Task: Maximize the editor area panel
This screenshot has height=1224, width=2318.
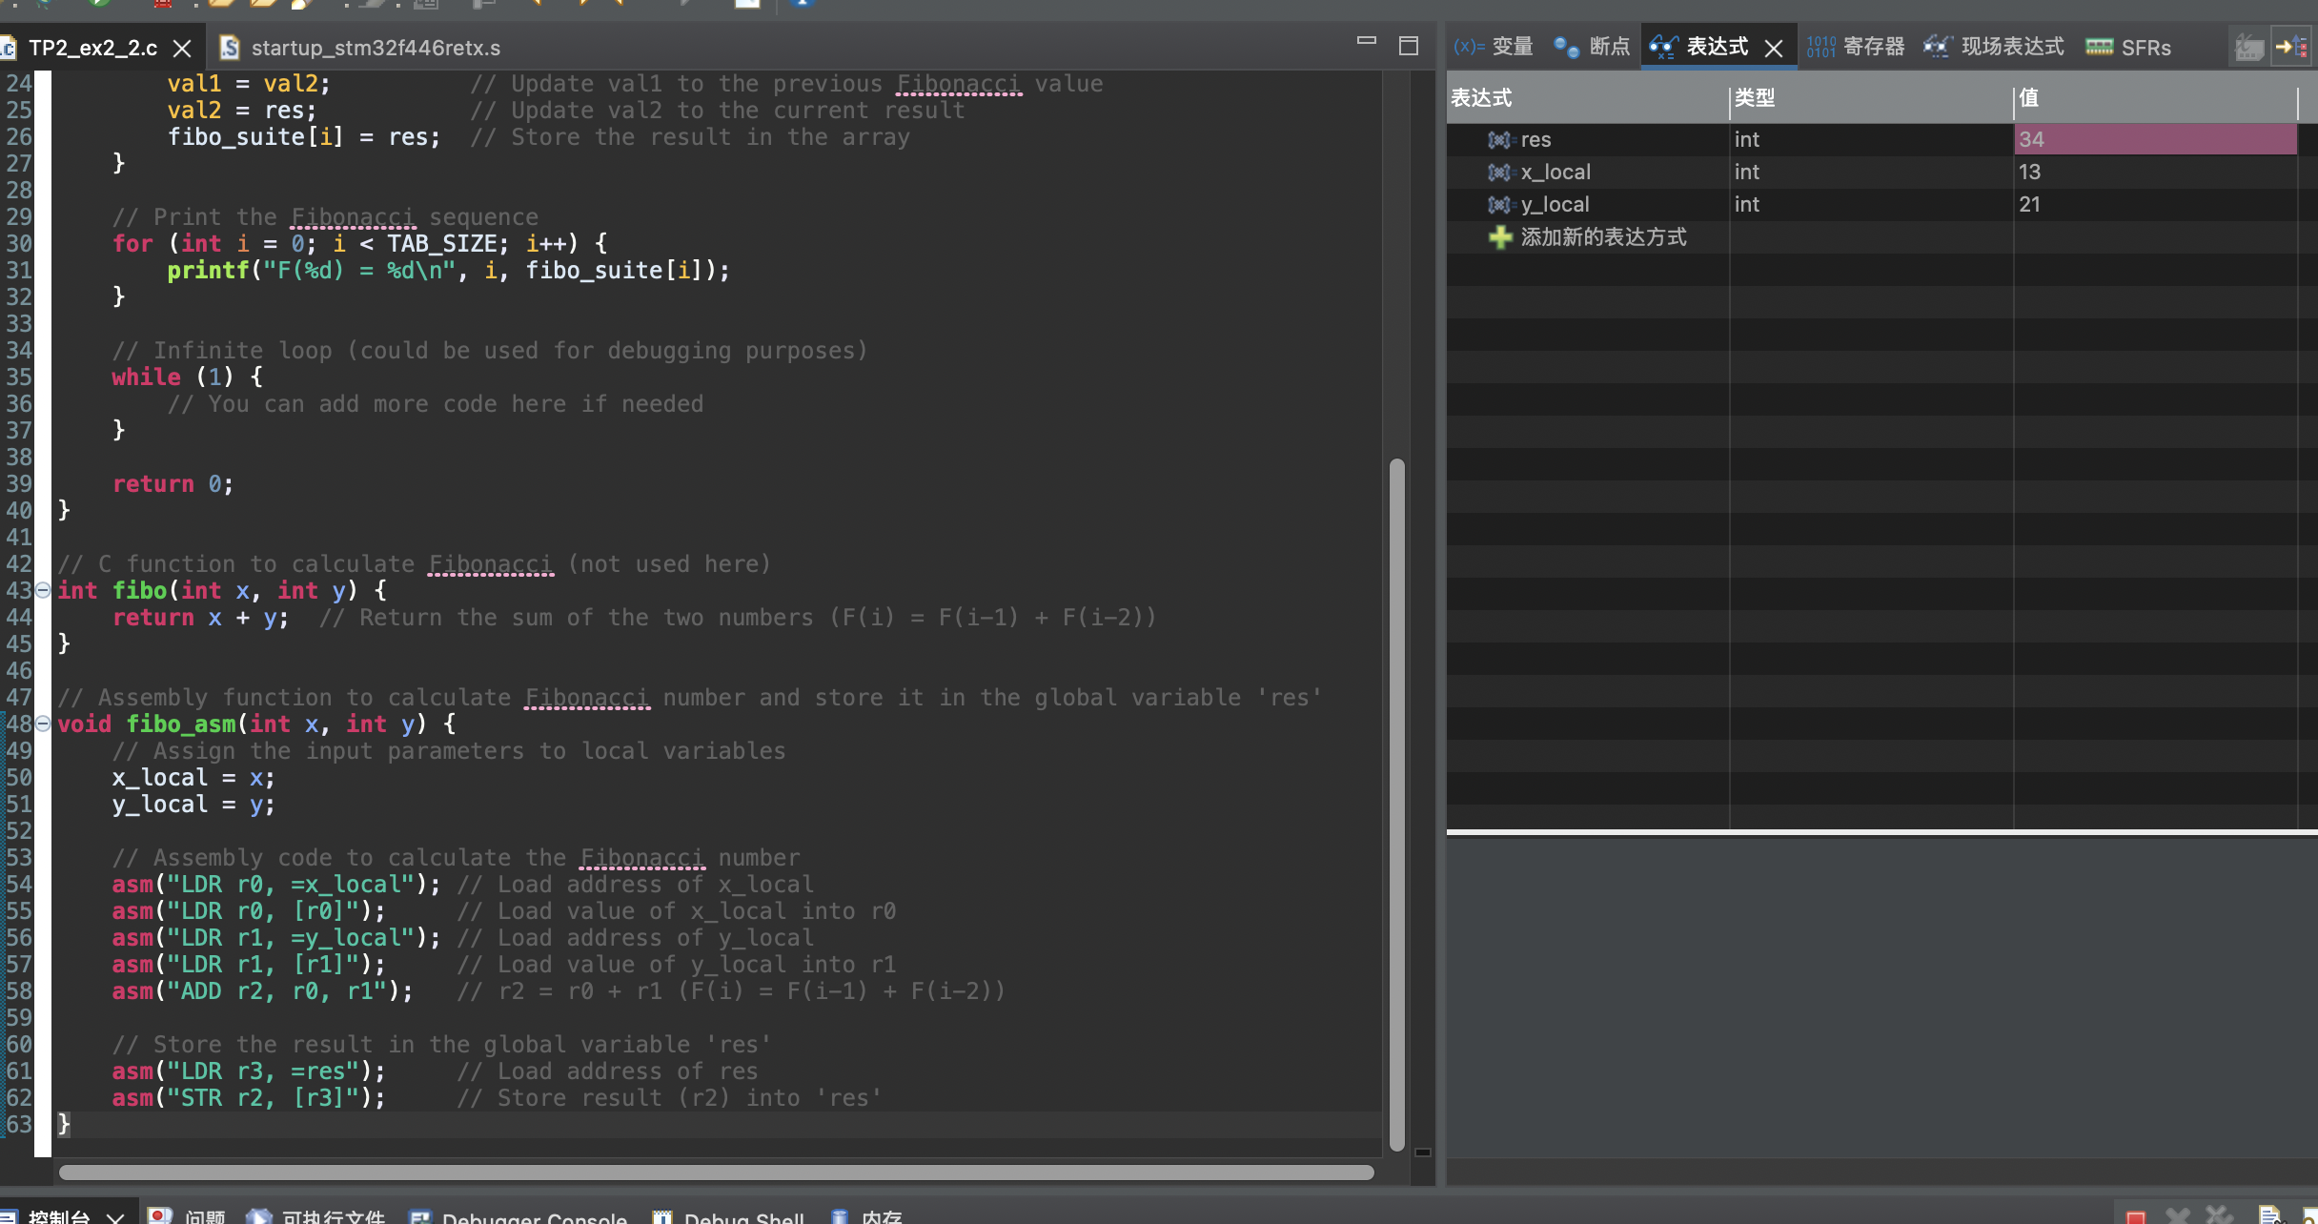Action: click(x=1409, y=46)
